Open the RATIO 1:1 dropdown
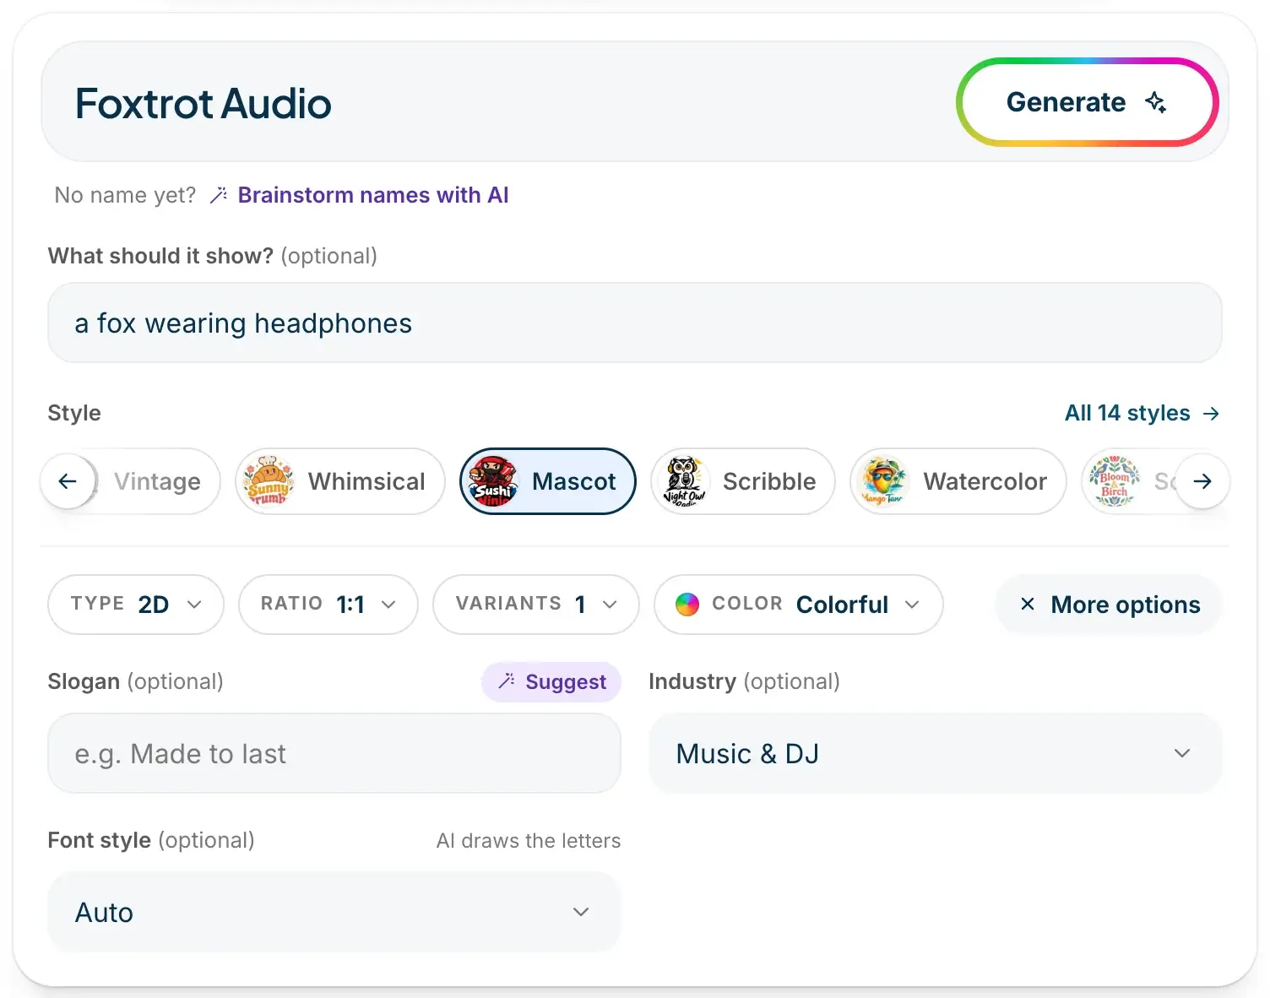This screenshot has width=1270, height=998. (x=328, y=605)
